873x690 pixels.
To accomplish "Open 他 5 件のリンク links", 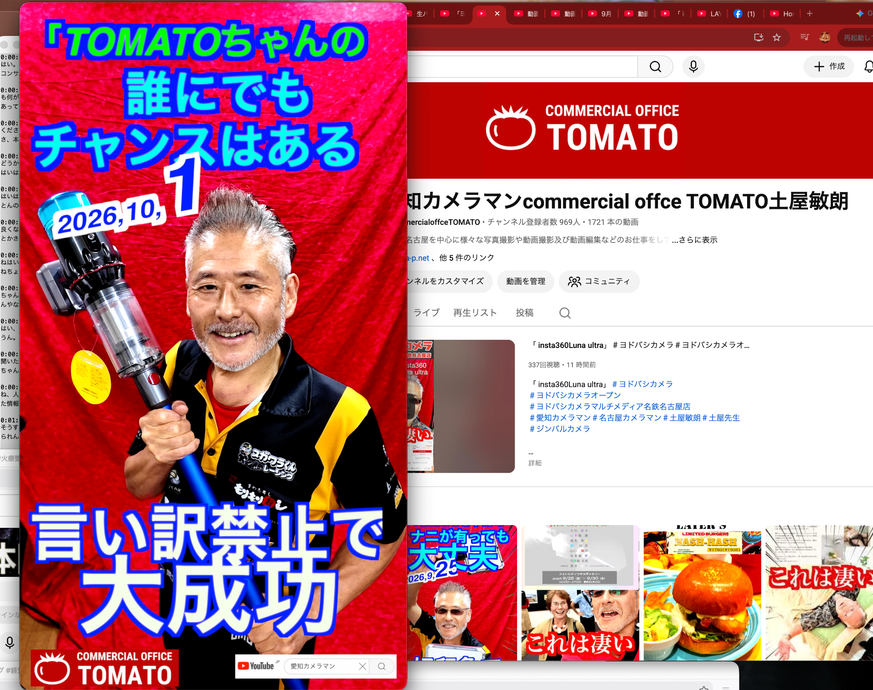I will tap(467, 258).
